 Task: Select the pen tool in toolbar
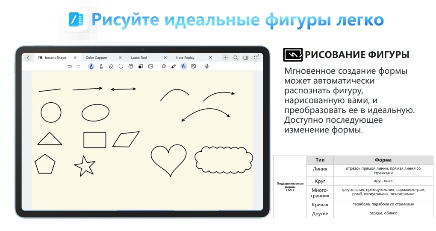[x=91, y=66]
